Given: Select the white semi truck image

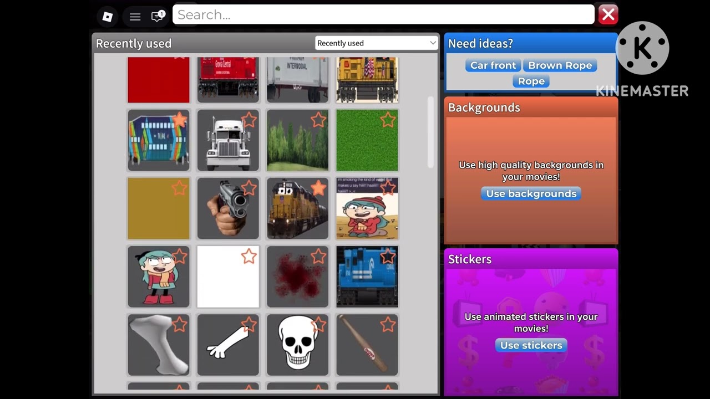Looking at the screenshot, I should coord(228,140).
